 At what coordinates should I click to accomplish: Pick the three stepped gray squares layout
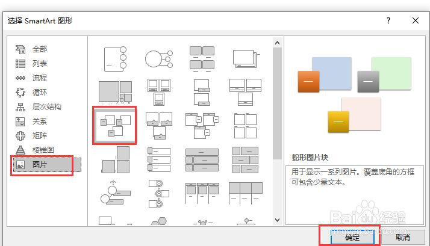115,160
